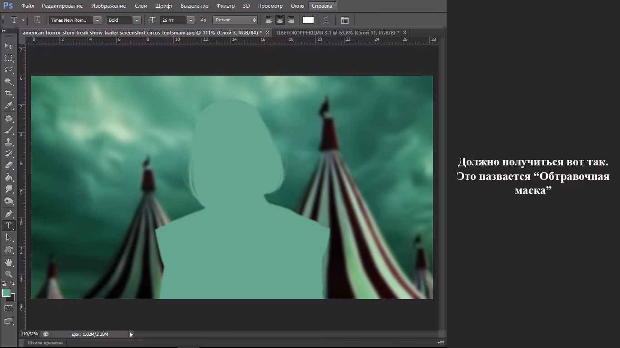Image resolution: width=620 pixels, height=348 pixels.
Task: Select the Patch healing tool
Action: [9, 118]
